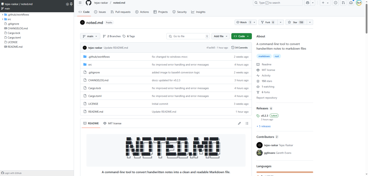Open the .github/workflows folder in file list
The height and width of the screenshot is (176, 368).
click(x=99, y=57)
